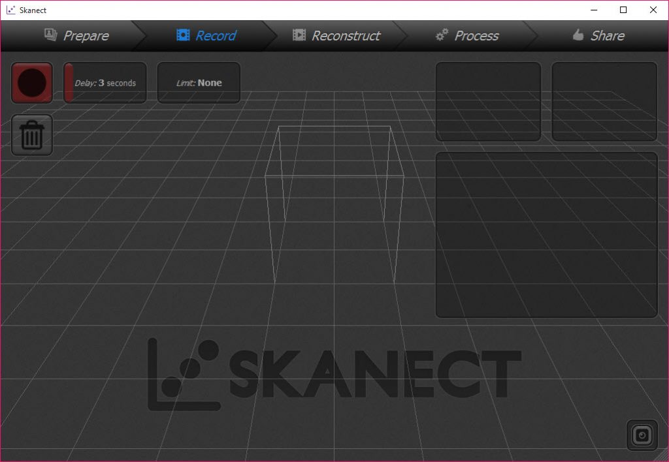Adjust the Delay 3 seconds slider
The image size is (669, 462).
coord(105,83)
